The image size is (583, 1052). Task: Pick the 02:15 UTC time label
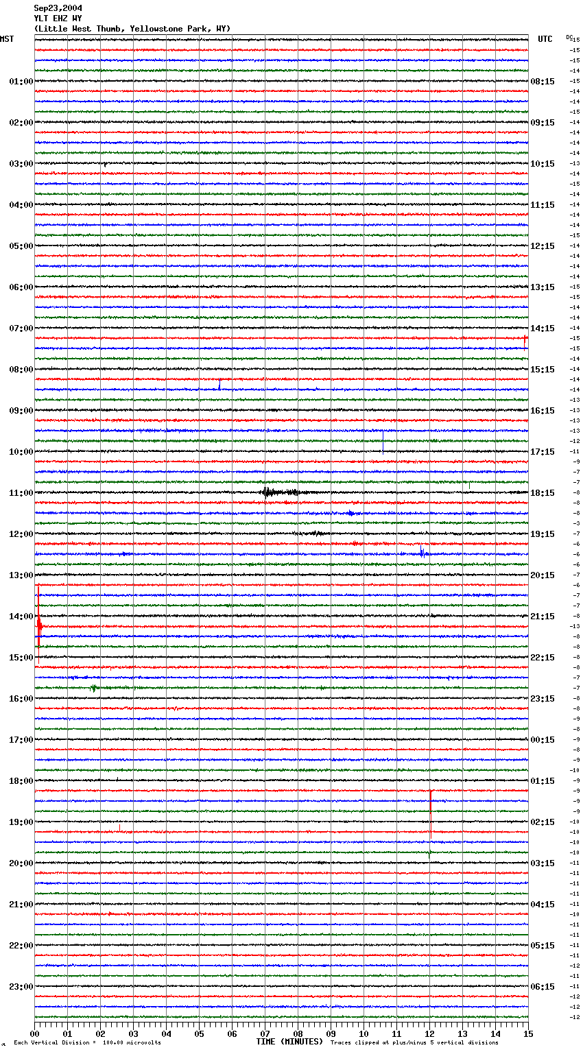coord(543,822)
